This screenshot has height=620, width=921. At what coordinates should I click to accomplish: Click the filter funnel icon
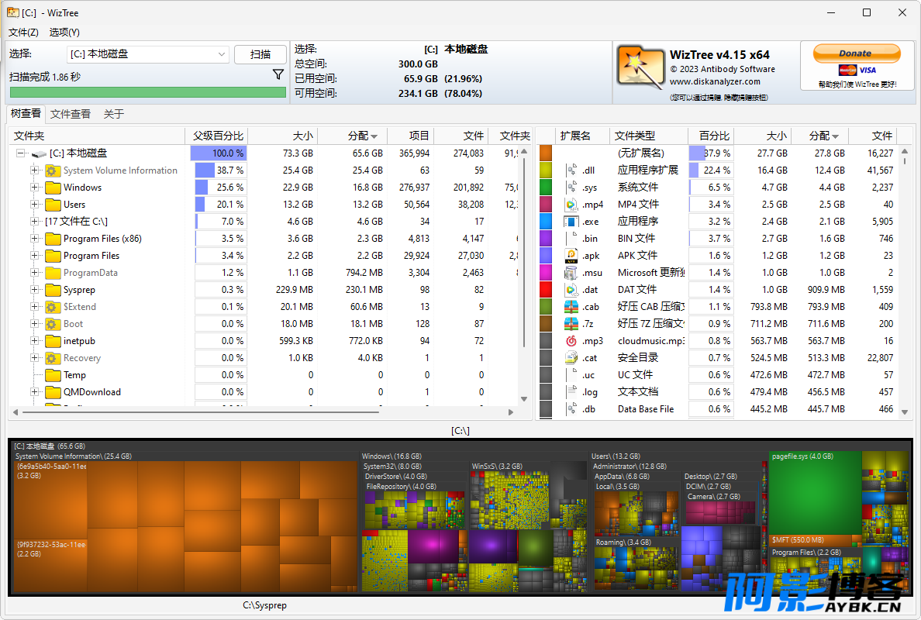[278, 74]
